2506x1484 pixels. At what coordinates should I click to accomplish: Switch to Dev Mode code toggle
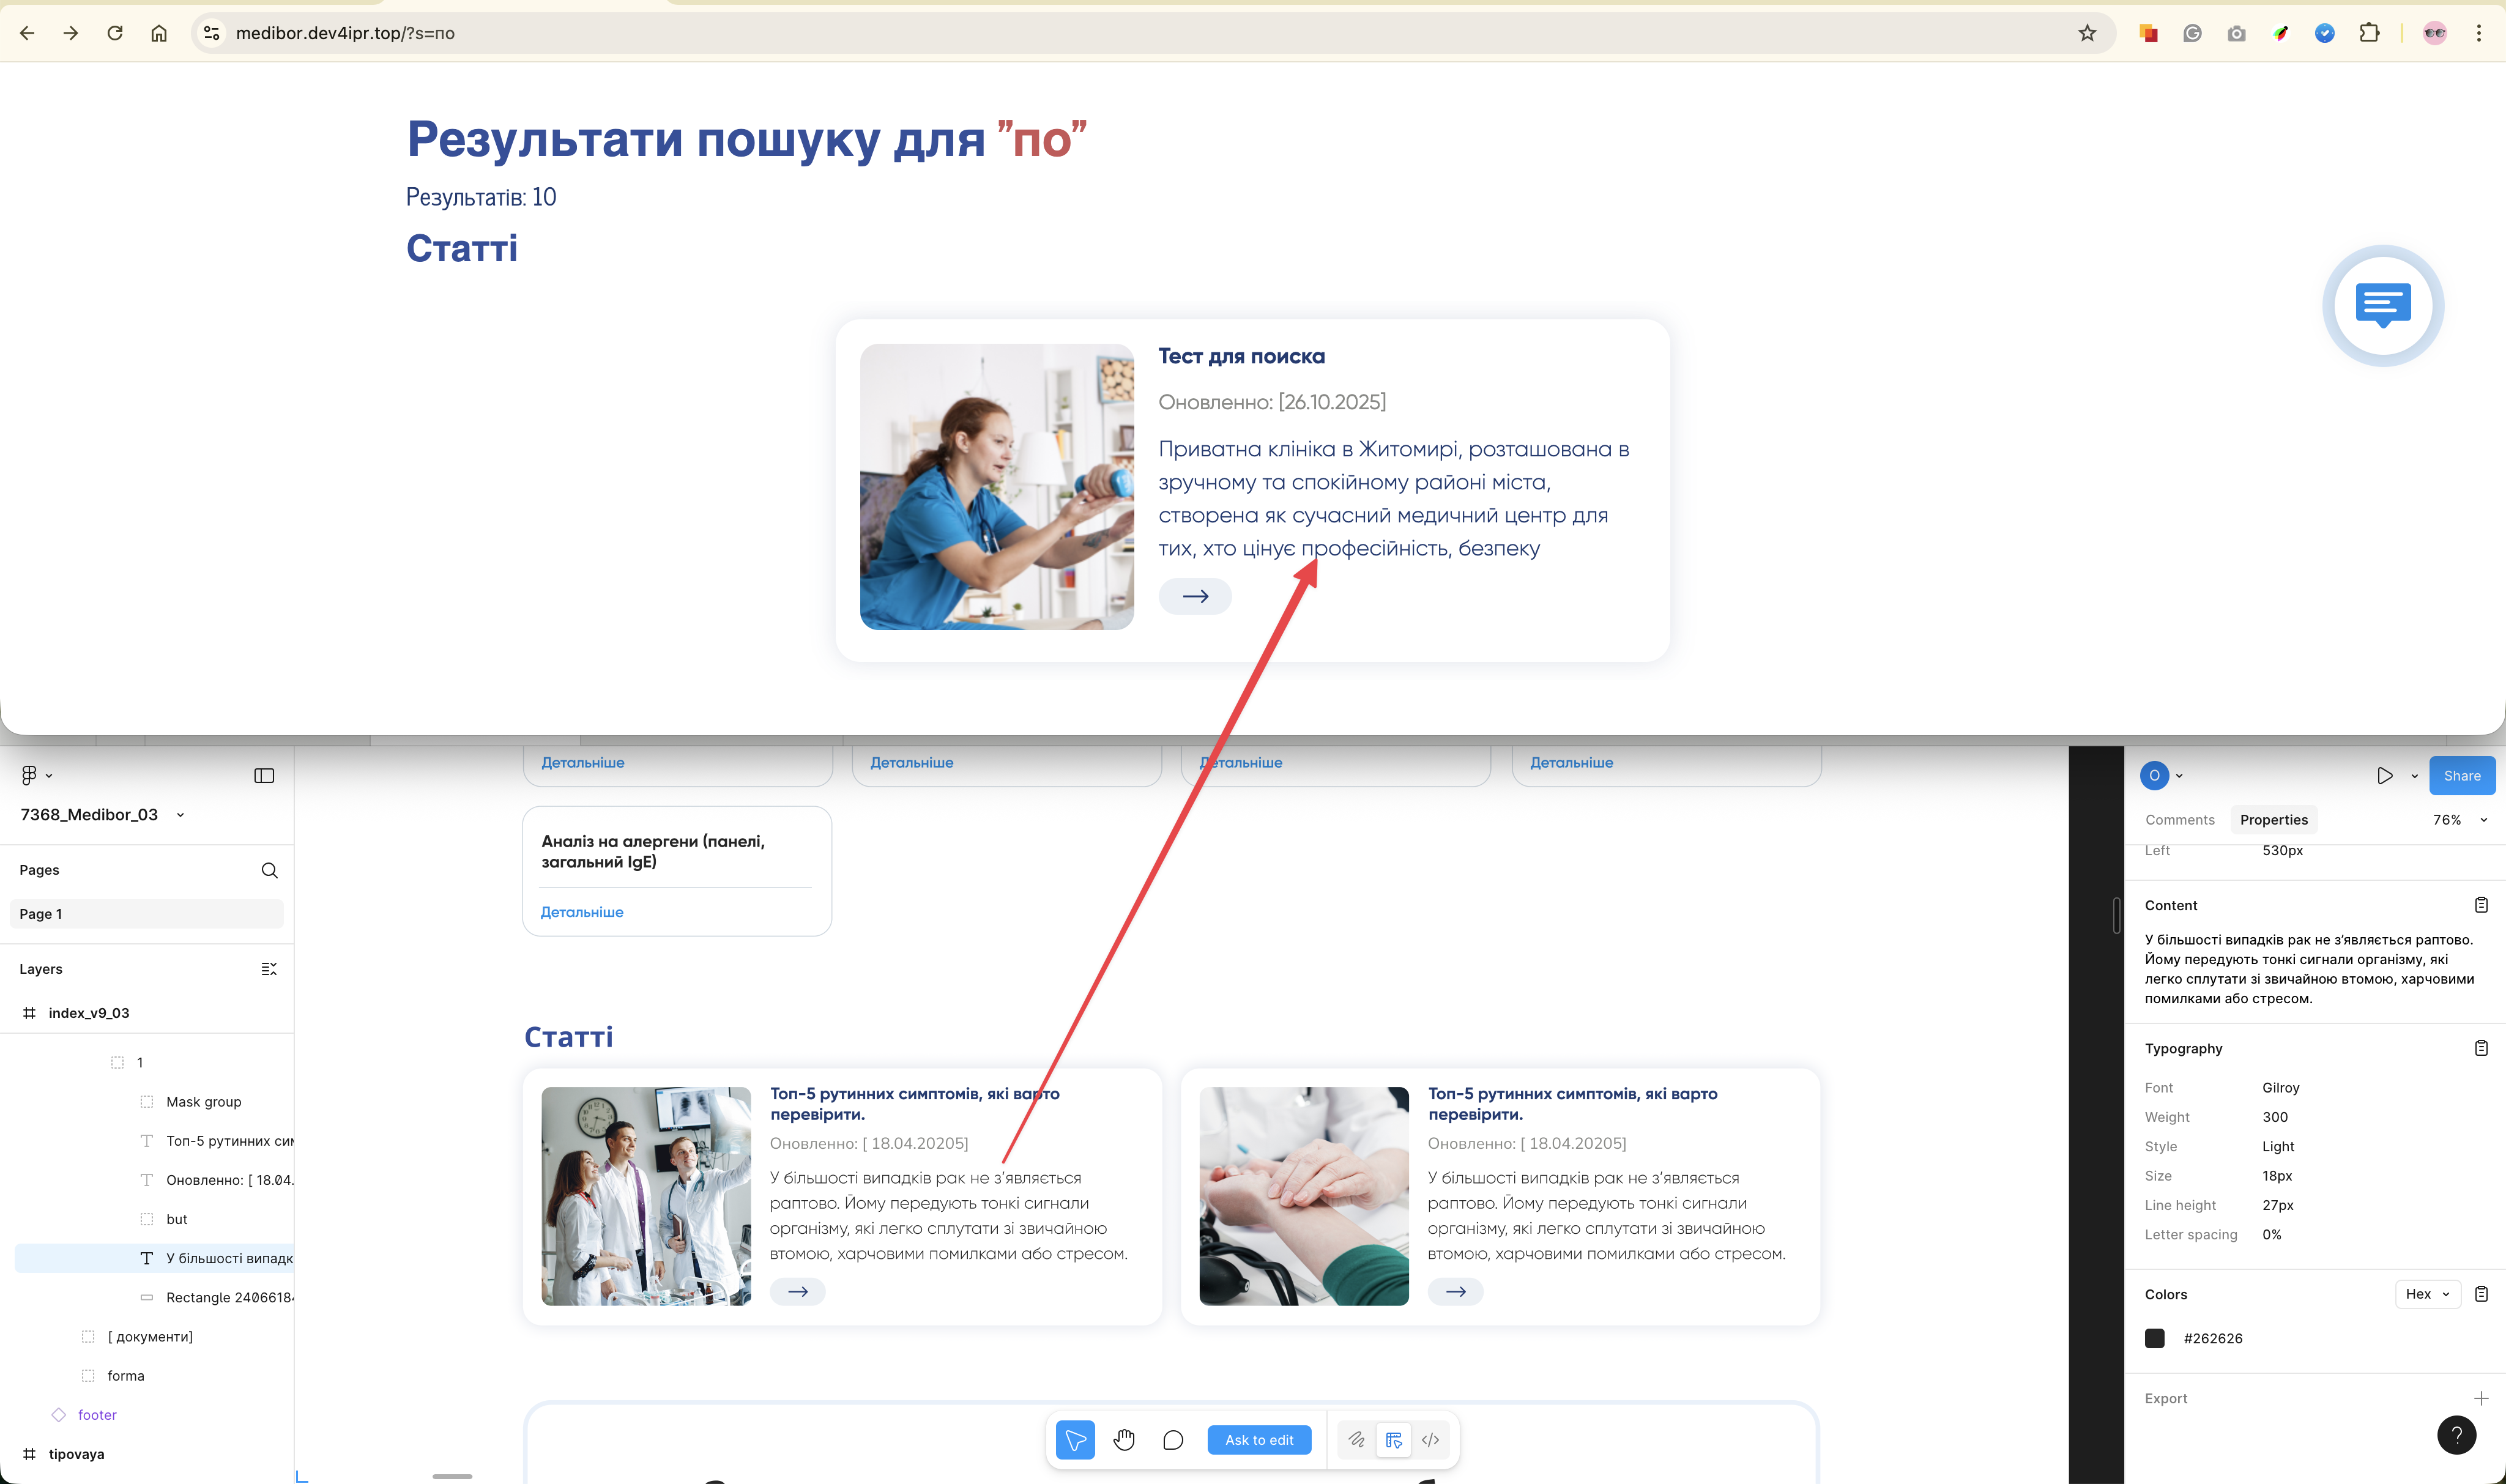pyautogui.click(x=1430, y=1440)
